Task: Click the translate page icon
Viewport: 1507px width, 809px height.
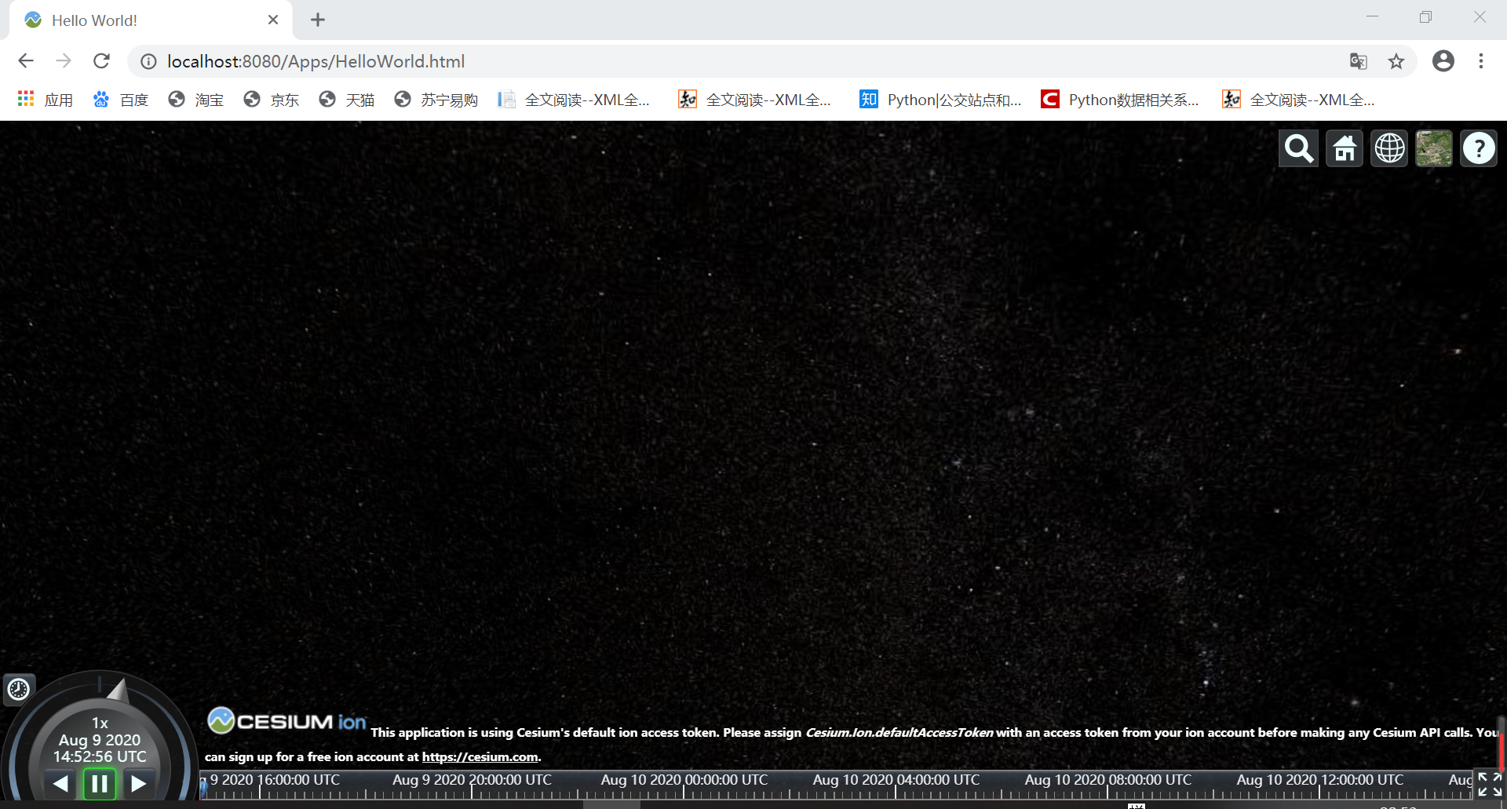Action: click(1358, 61)
